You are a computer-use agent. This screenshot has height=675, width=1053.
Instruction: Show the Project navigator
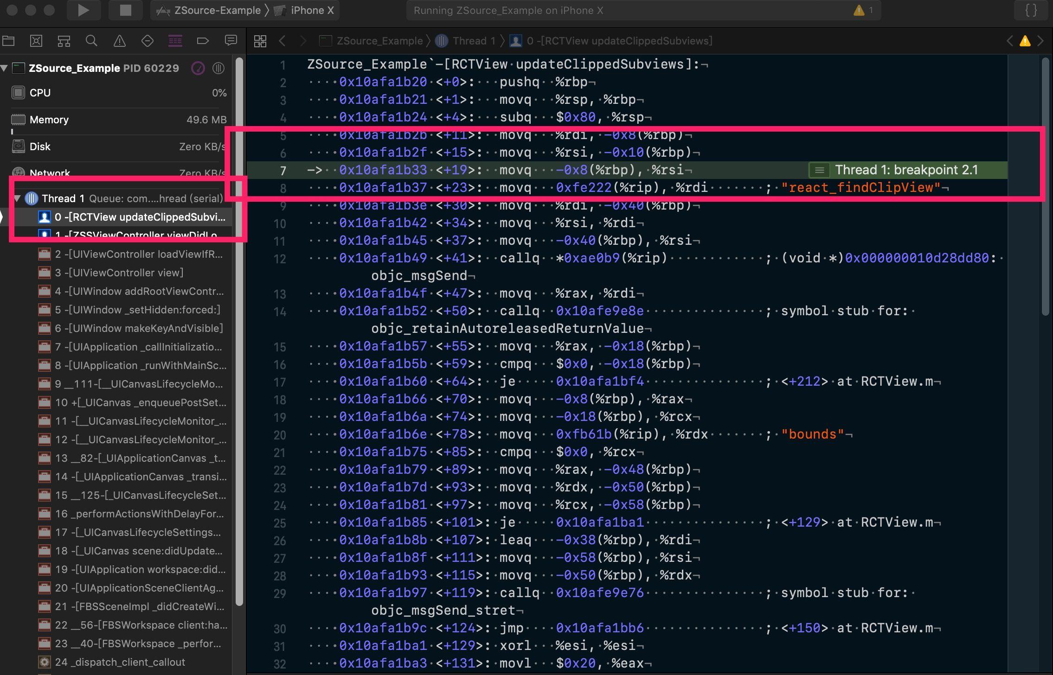tap(8, 41)
